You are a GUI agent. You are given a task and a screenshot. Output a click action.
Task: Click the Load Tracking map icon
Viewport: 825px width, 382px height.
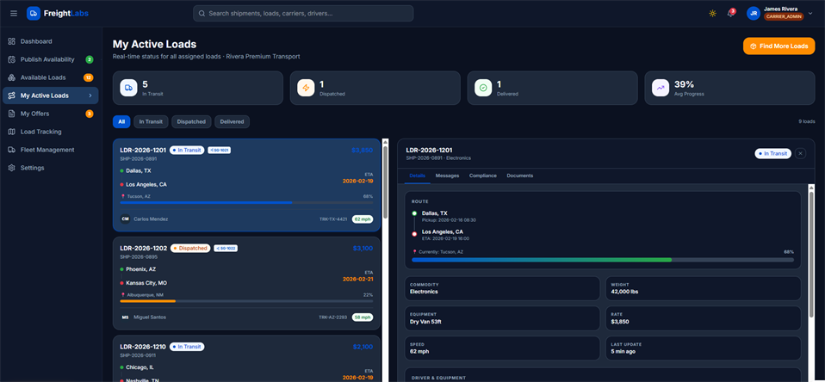pos(11,132)
